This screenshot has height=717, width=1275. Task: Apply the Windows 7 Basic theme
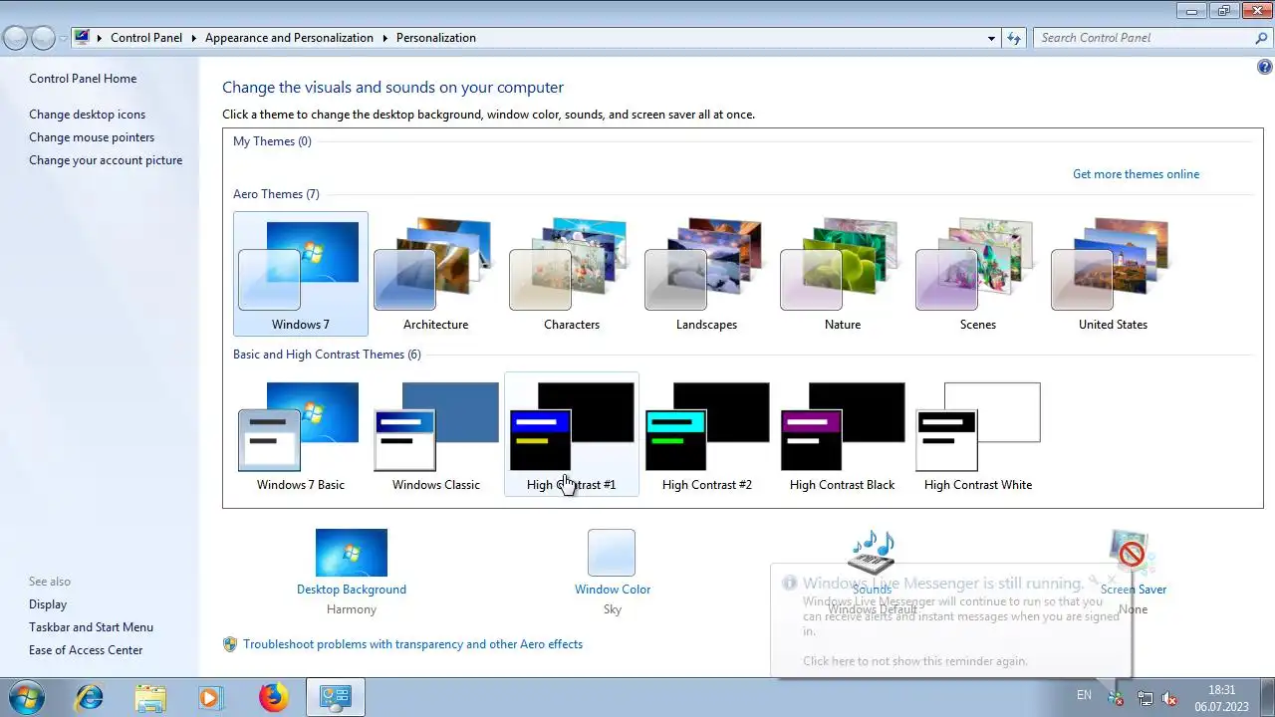300,434
